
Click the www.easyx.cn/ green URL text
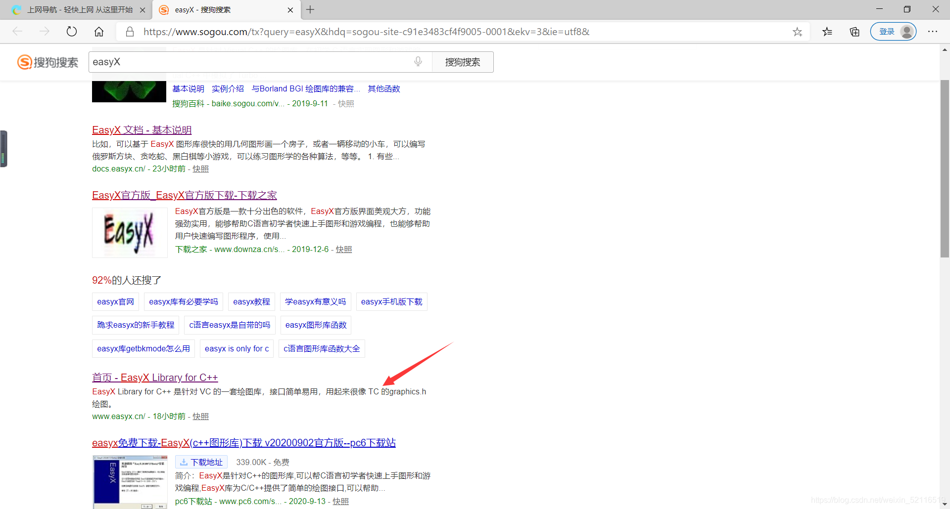[119, 417]
